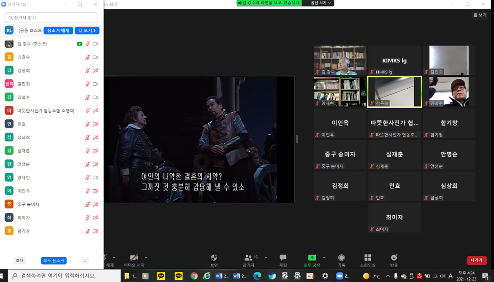
Task: Start screen sharing via 화면 공유
Action: pos(312,260)
